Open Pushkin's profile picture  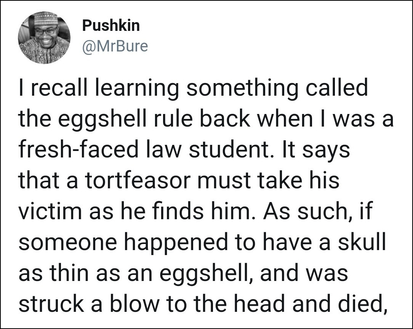pyautogui.click(x=44, y=37)
